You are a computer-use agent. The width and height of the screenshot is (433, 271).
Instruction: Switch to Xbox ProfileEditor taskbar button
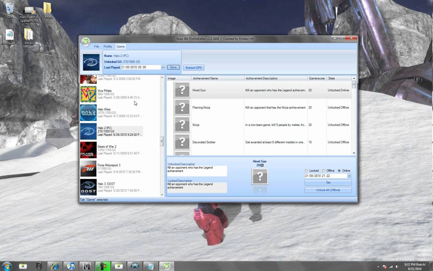[166, 266]
